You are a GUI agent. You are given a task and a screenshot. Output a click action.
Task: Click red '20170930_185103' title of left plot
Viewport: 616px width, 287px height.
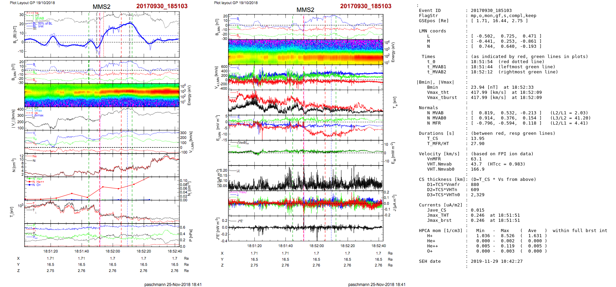pyautogui.click(x=162, y=6)
